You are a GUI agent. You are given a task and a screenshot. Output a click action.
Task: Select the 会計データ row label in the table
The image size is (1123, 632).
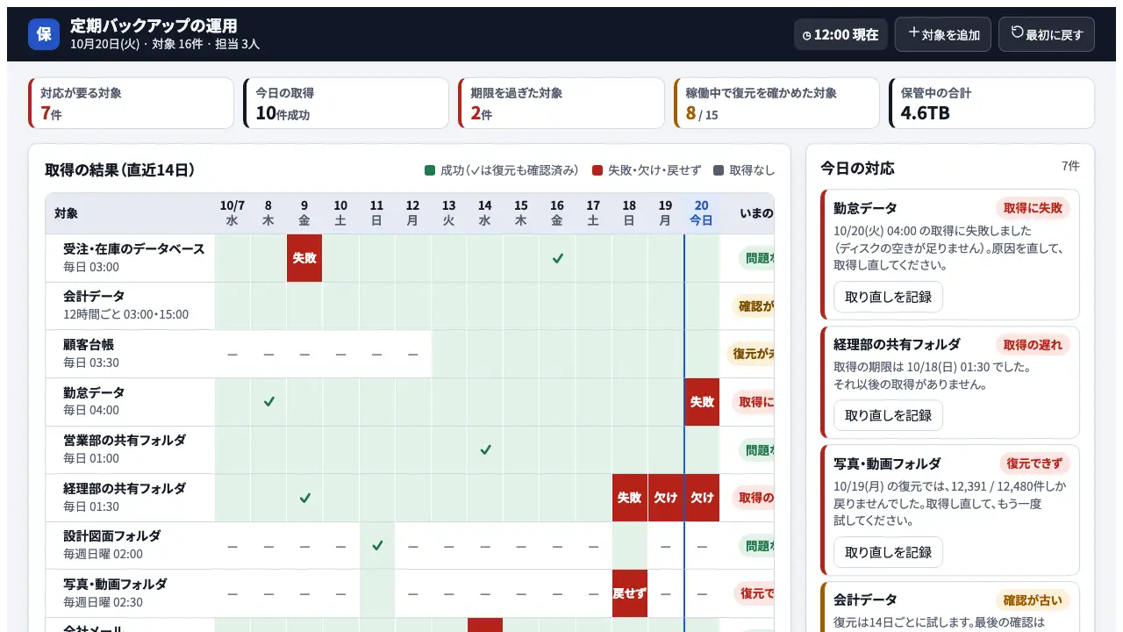pyautogui.click(x=94, y=297)
